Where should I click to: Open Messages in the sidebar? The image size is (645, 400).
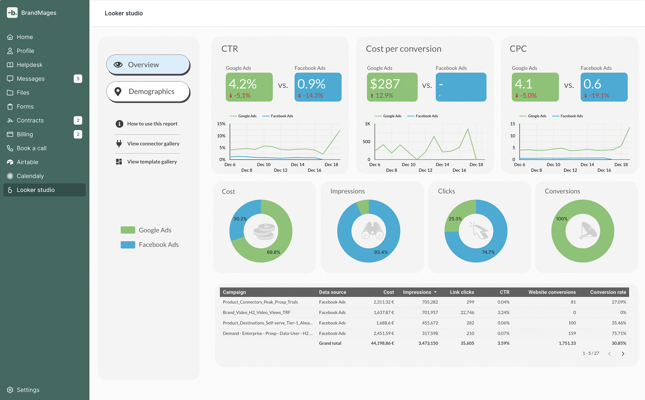coord(44,79)
